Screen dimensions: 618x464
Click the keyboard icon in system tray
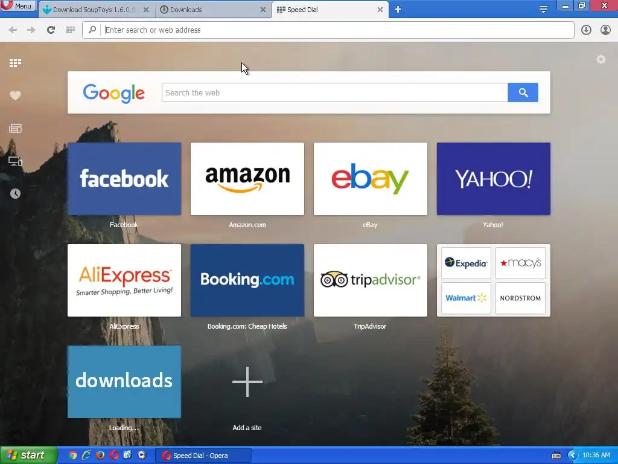pos(556,456)
